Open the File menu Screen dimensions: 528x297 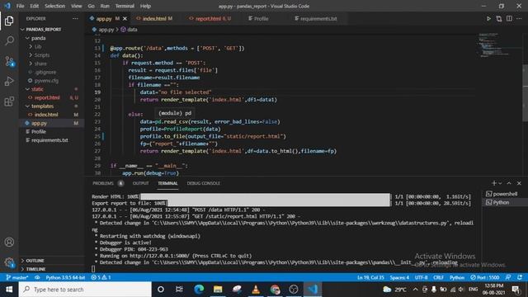[x=20, y=6]
